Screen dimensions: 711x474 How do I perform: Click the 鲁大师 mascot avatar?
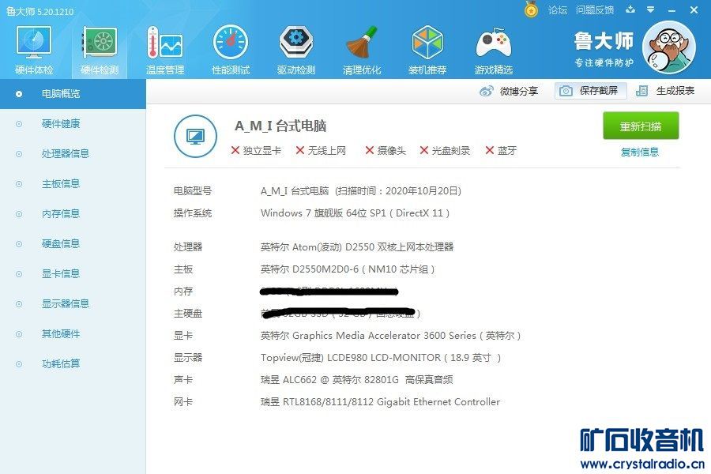pos(669,47)
